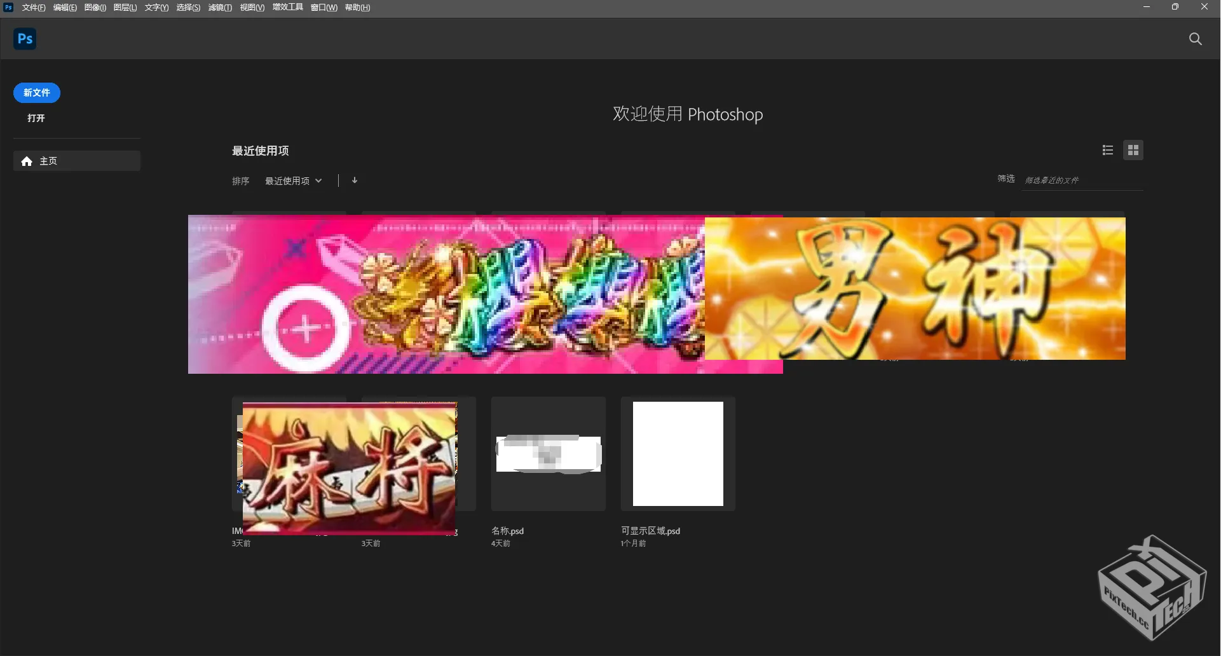Screen dimensions: 1221x656
Task: Open the 窗口(W) menu
Action: pyautogui.click(x=324, y=8)
